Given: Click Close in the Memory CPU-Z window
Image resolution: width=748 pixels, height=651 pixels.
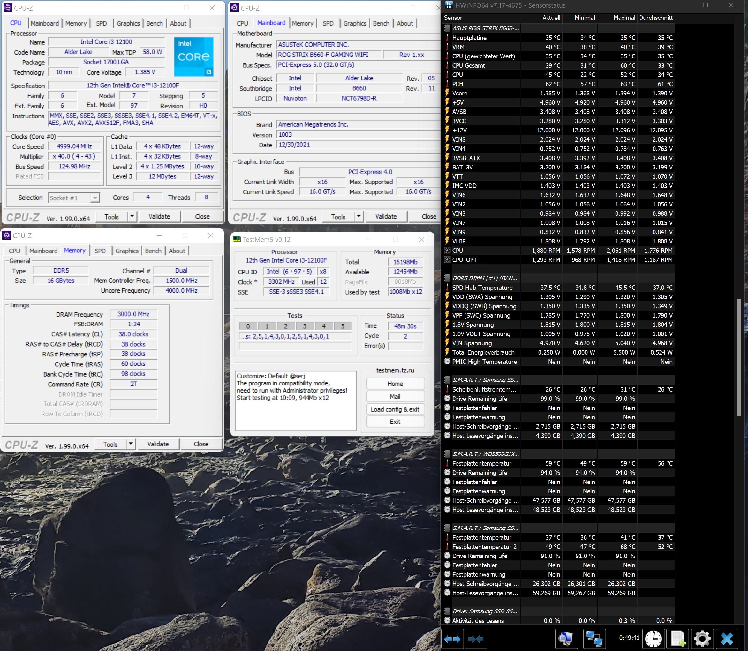Looking at the screenshot, I should pyautogui.click(x=201, y=444).
